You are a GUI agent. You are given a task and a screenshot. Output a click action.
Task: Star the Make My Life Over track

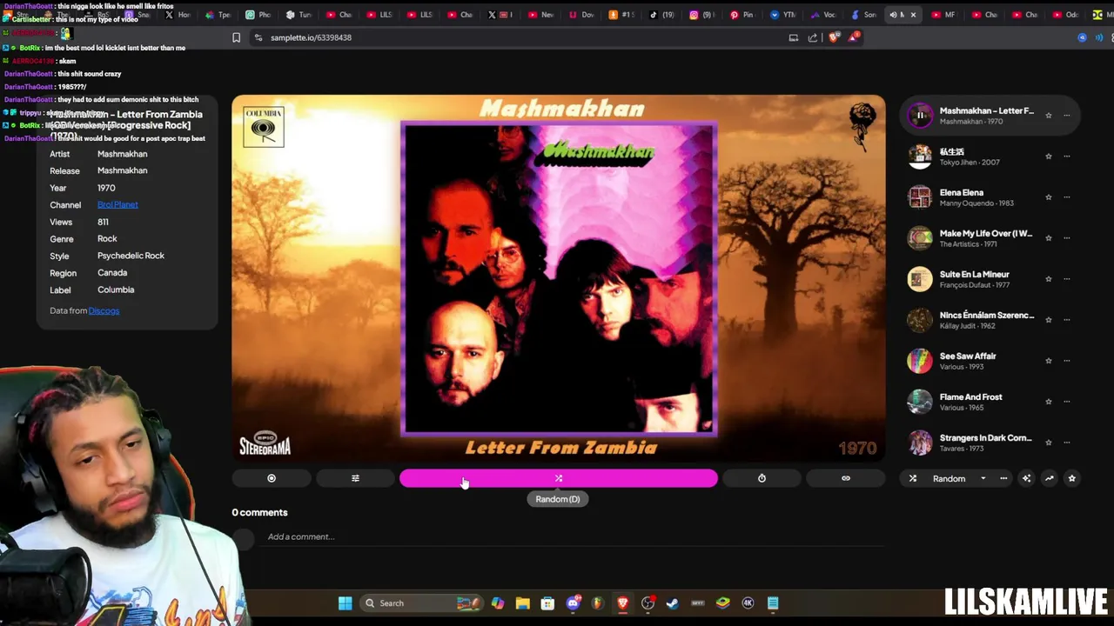[x=1048, y=238]
